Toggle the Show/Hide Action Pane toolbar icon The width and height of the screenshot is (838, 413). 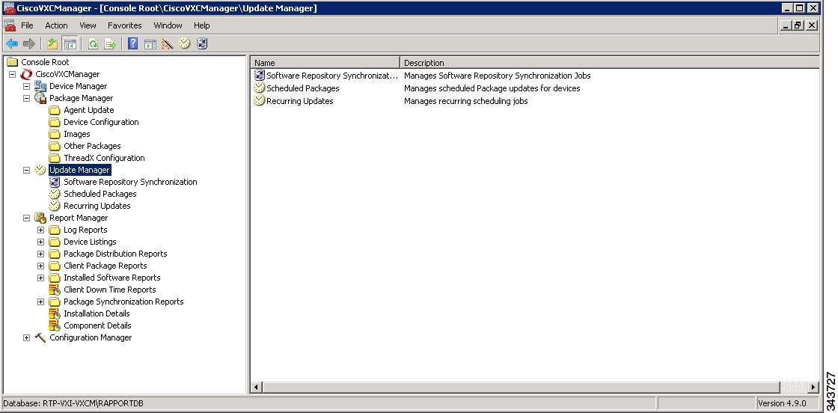click(150, 44)
